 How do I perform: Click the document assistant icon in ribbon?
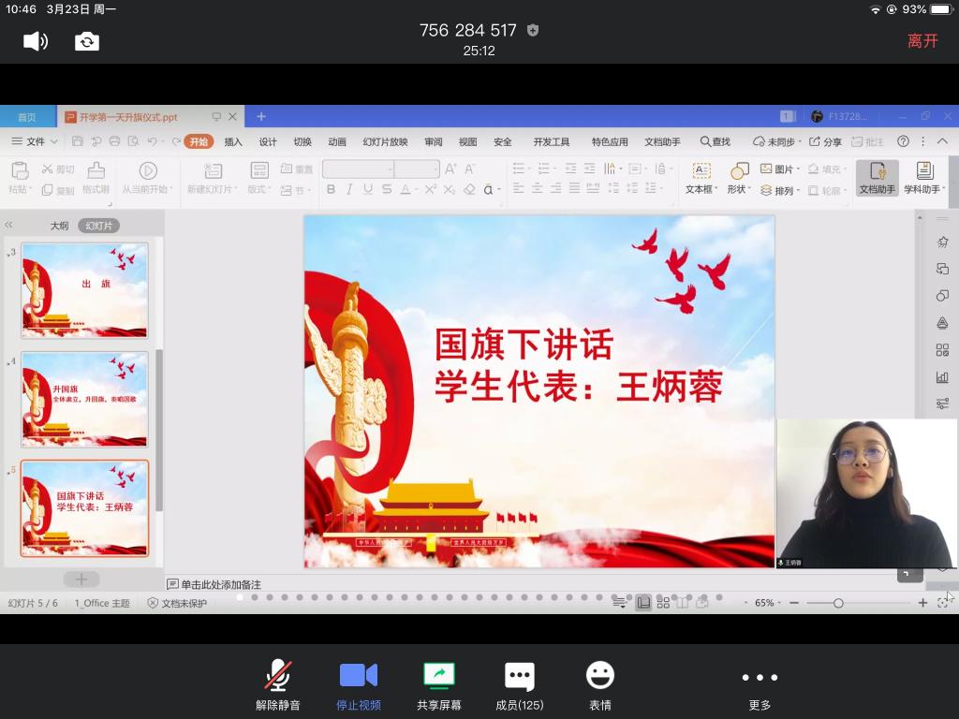coord(878,177)
